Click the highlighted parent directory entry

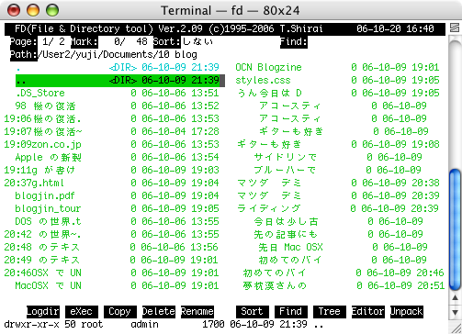(120, 81)
